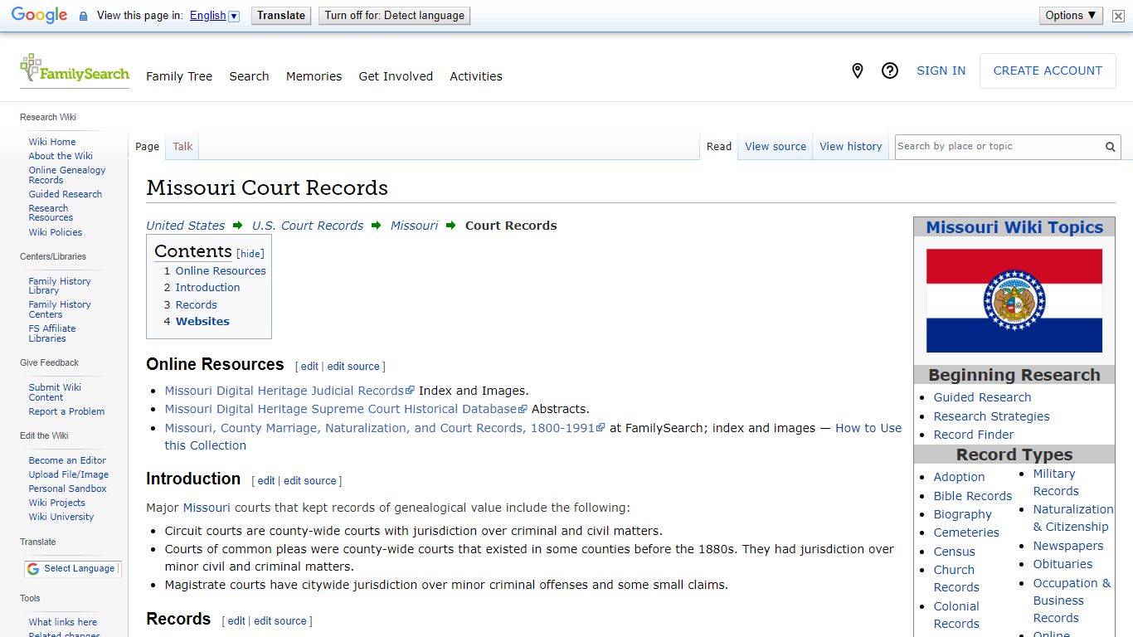Image resolution: width=1133 pixels, height=637 pixels.
Task: Open Upload File/Image link
Action: pyautogui.click(x=69, y=474)
